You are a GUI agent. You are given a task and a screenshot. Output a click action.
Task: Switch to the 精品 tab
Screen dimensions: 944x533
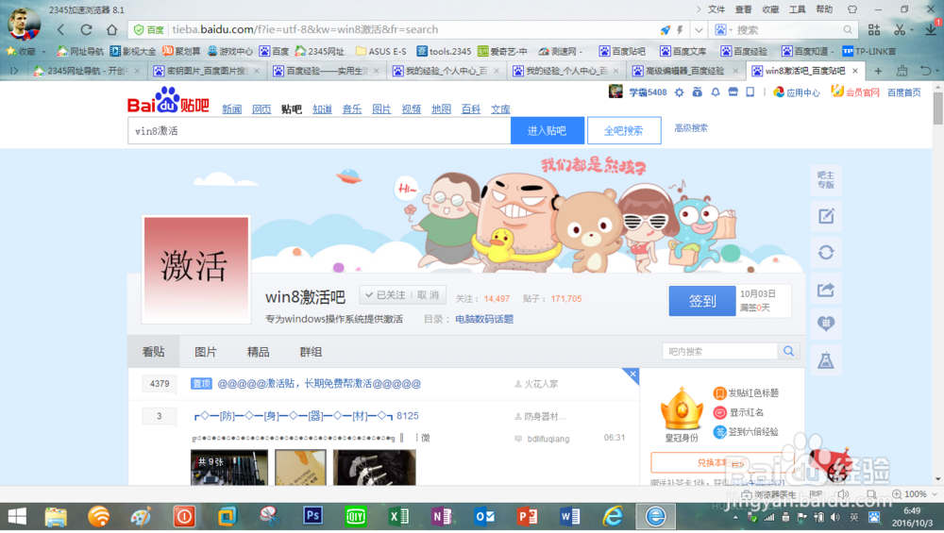click(x=259, y=352)
